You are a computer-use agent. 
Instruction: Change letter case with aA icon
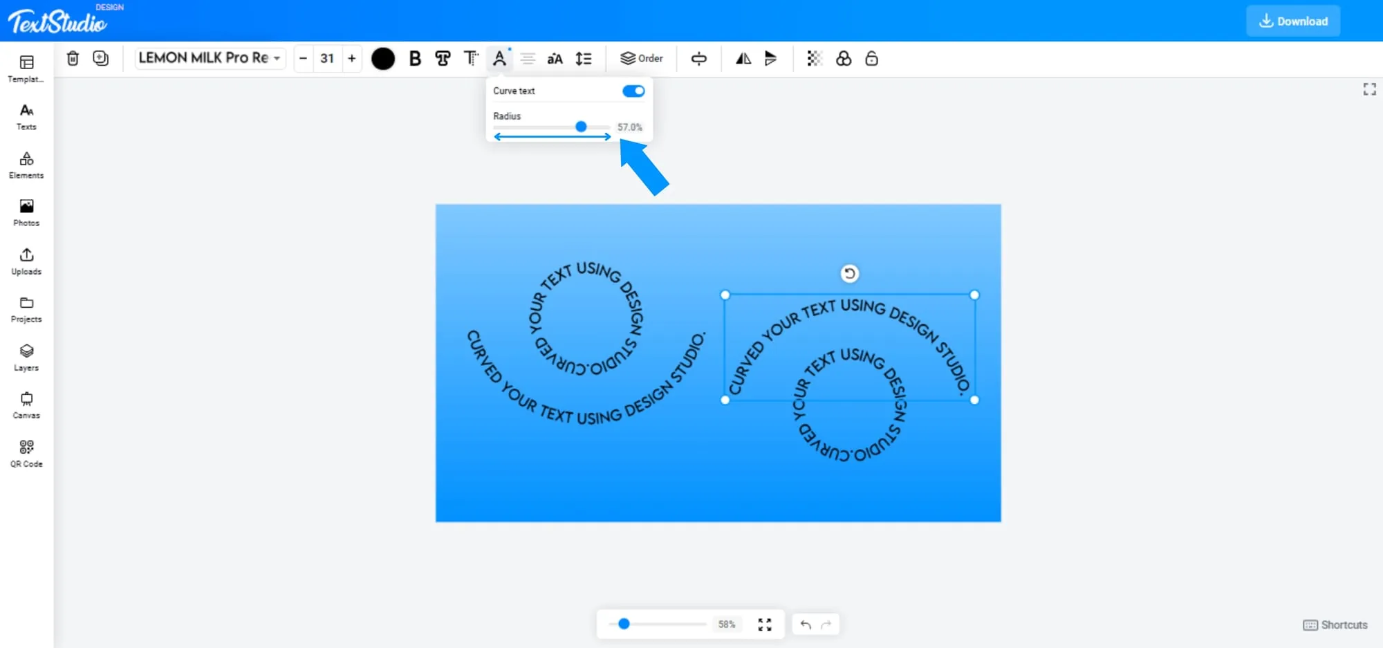point(555,59)
